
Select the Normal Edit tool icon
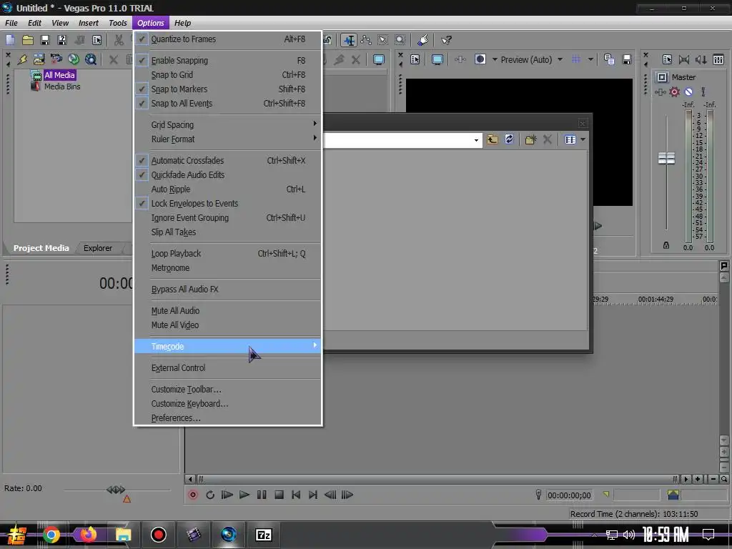[x=349, y=40]
